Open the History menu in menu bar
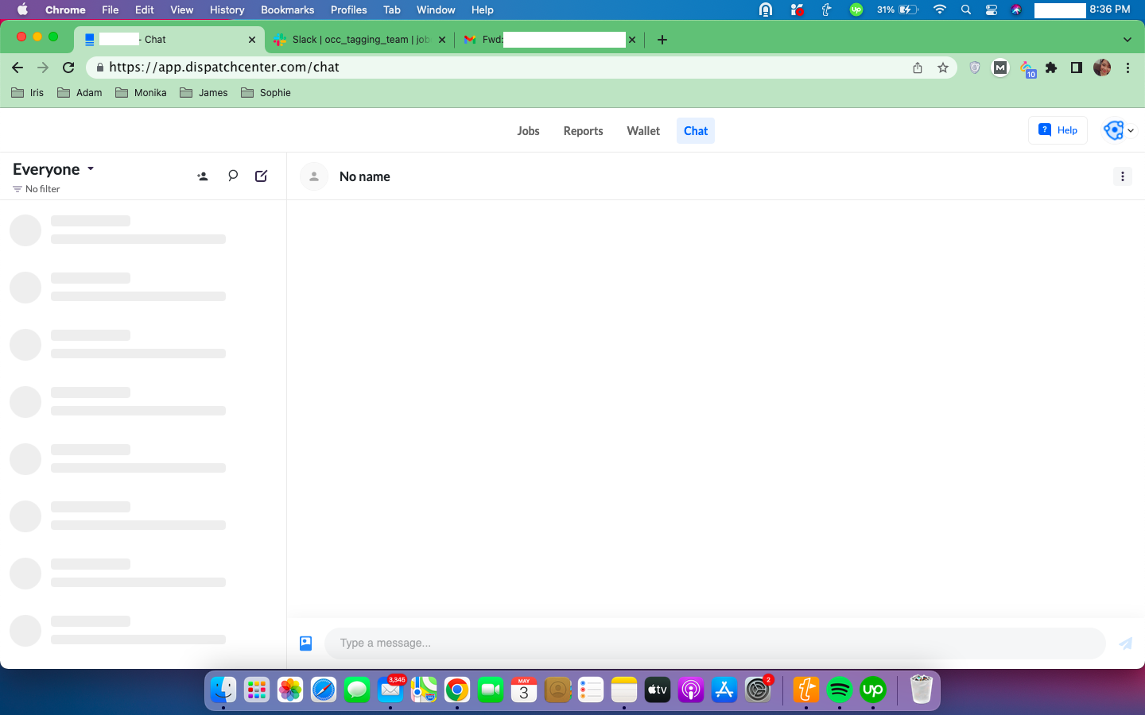This screenshot has height=715, width=1145. click(x=227, y=10)
